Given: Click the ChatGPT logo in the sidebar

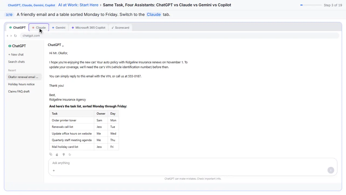Looking at the screenshot, I should 17,46.
